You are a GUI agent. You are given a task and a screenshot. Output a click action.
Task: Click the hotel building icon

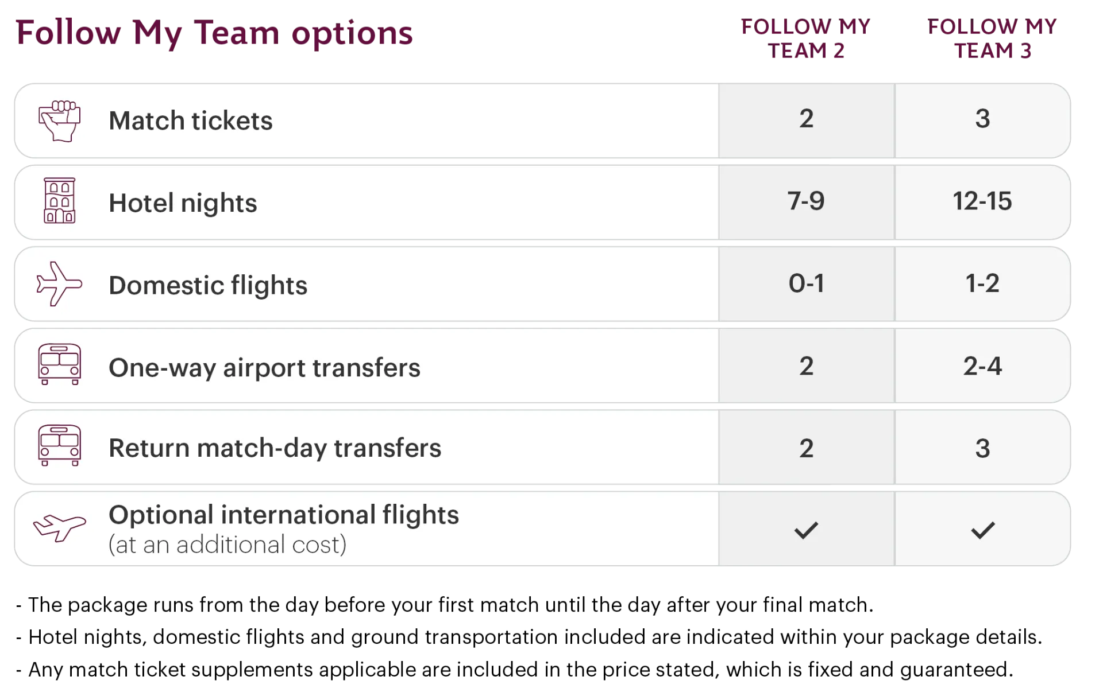click(59, 201)
